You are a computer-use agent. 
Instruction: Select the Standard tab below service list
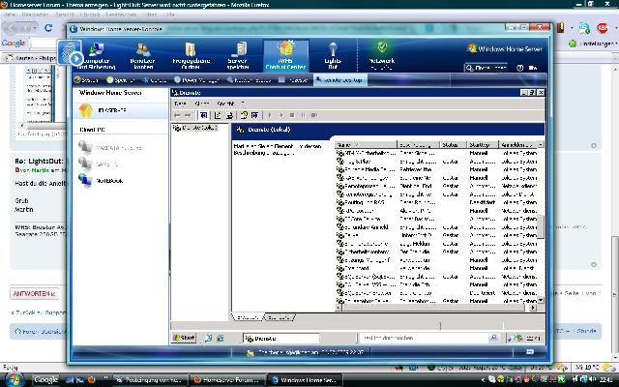[x=280, y=317]
